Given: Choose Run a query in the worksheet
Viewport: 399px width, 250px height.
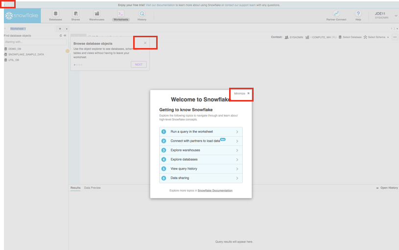Looking at the screenshot, I should click(201, 131).
